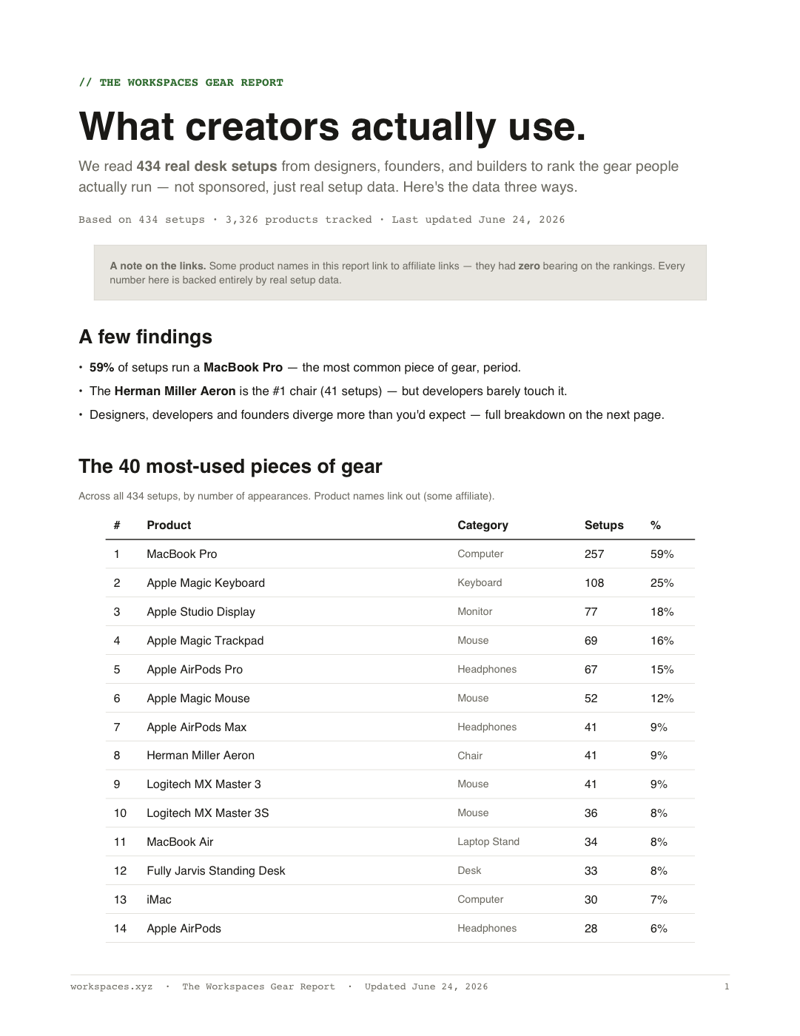Screen dimensions: 800x1036
Task: Click the Product column header
Action: tap(169, 525)
